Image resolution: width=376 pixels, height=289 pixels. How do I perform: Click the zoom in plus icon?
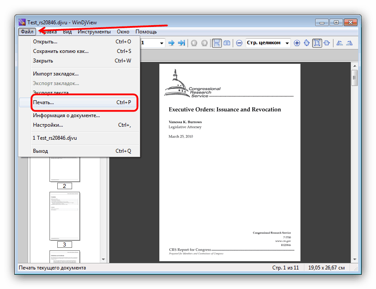tap(297, 43)
